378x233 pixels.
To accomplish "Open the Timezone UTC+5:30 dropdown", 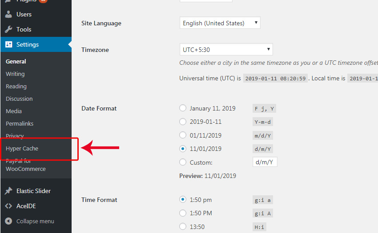I will click(x=226, y=49).
